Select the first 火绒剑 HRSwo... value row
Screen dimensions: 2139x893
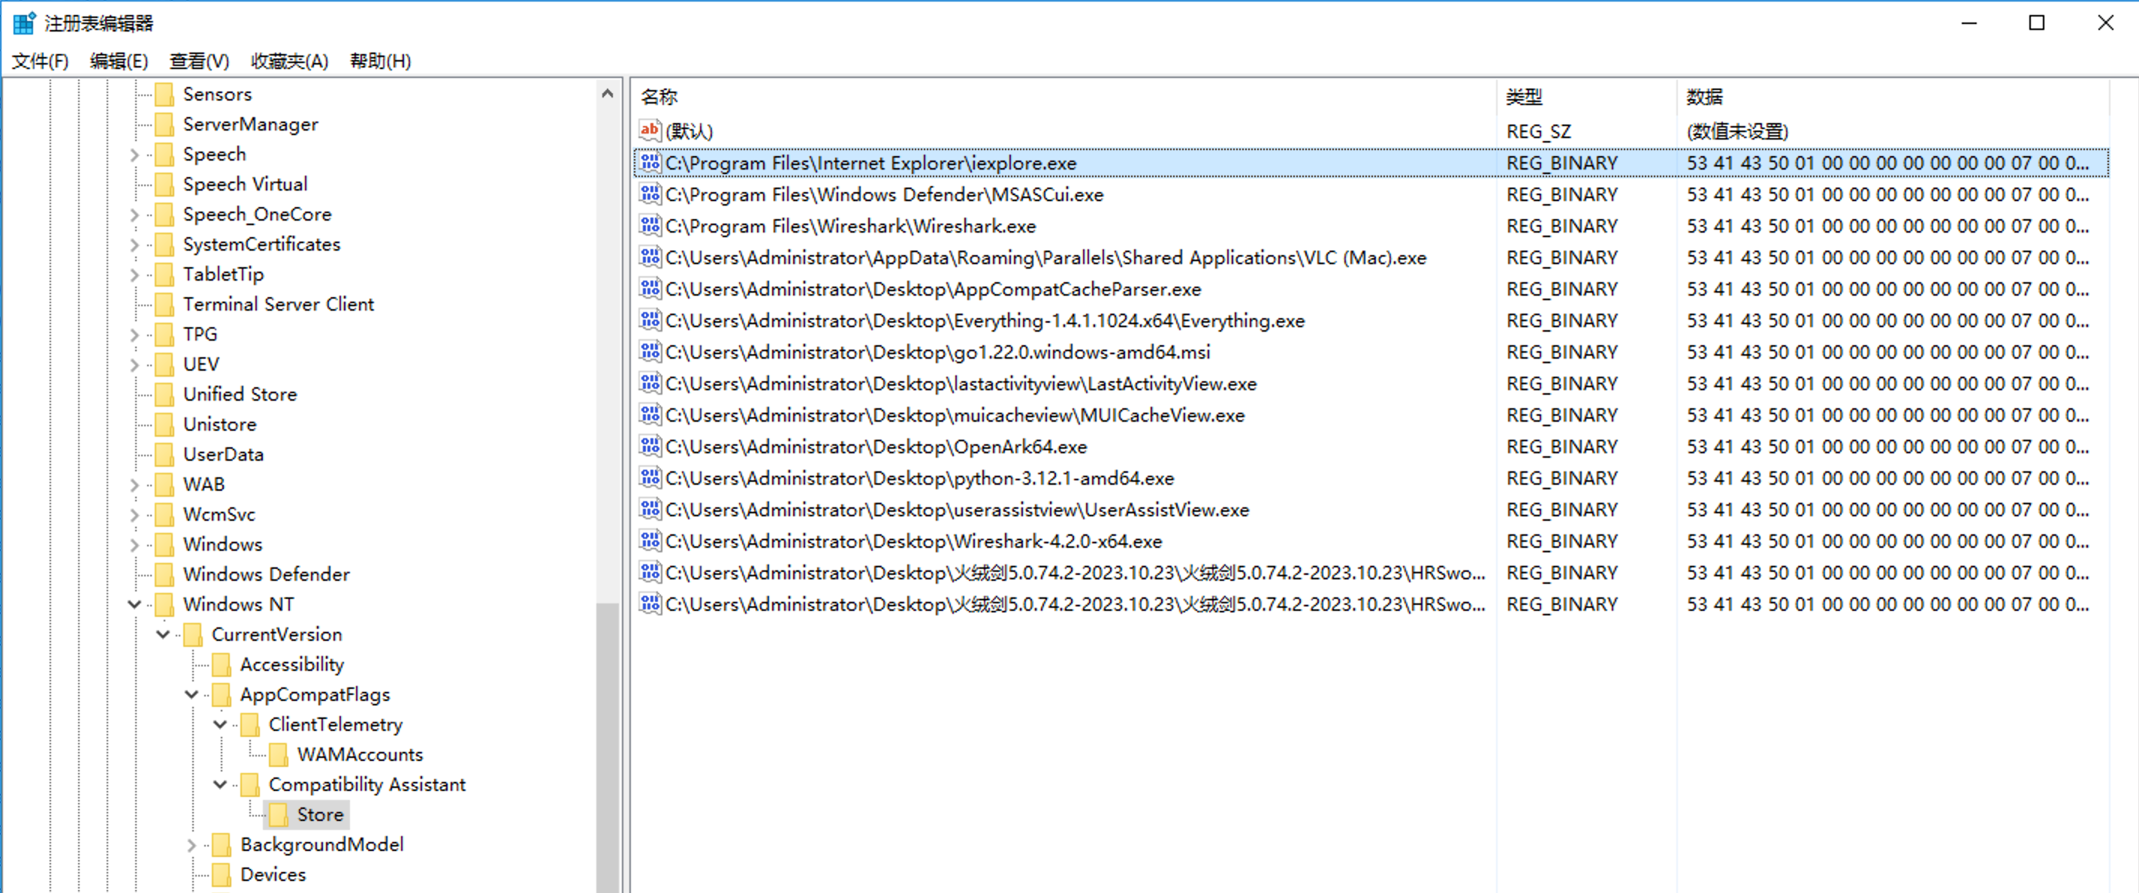[1370, 573]
